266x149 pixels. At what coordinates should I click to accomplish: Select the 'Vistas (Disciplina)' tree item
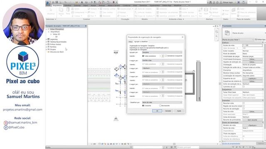(x=57, y=29)
